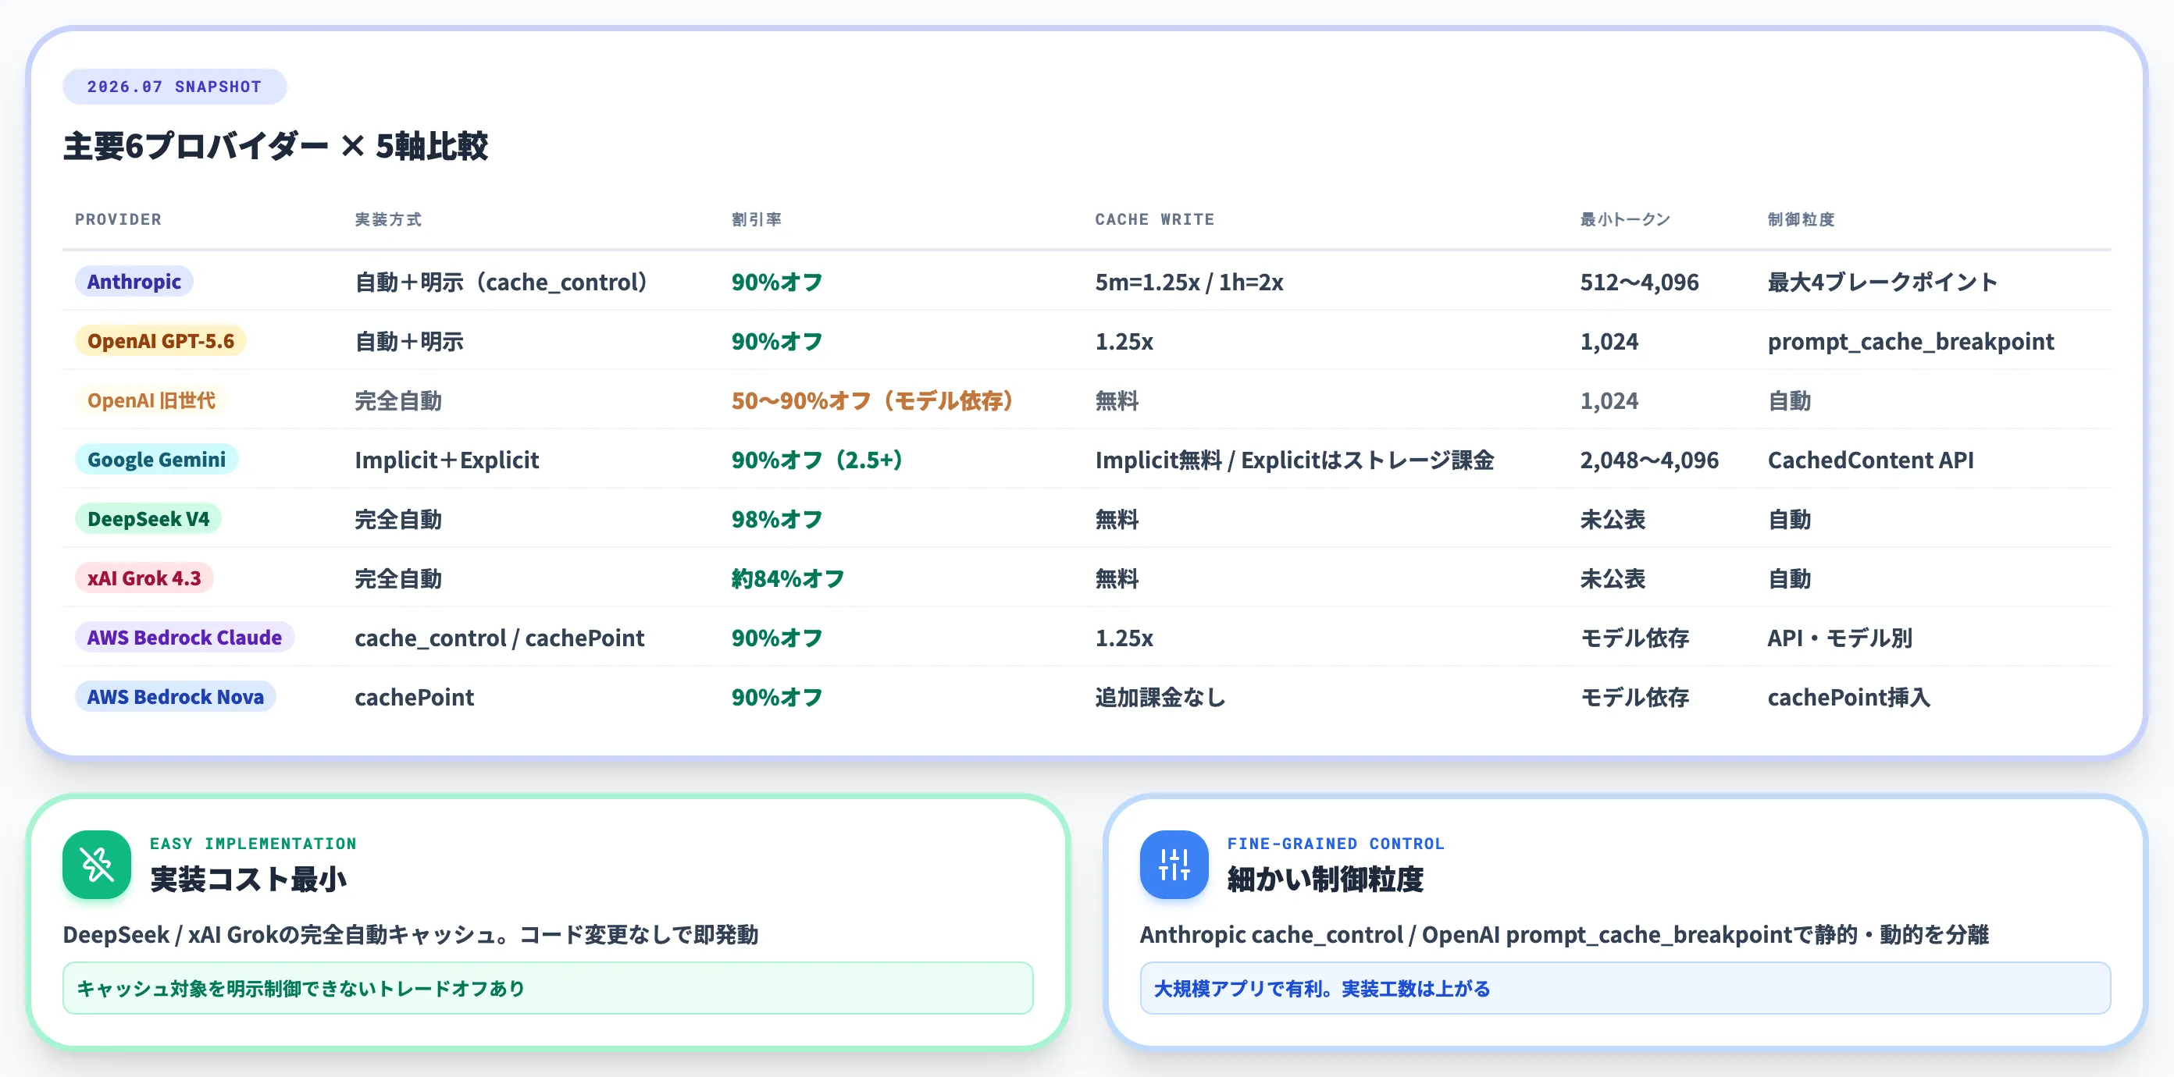Click the green note キャッシュ対象を明示制御できないトレードオフあり
This screenshot has height=1077, width=2174.
(547, 987)
